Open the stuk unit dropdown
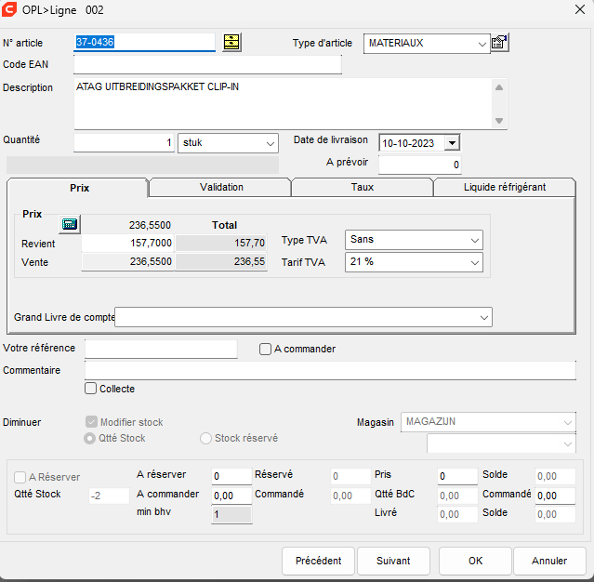594x582 pixels. 270,143
